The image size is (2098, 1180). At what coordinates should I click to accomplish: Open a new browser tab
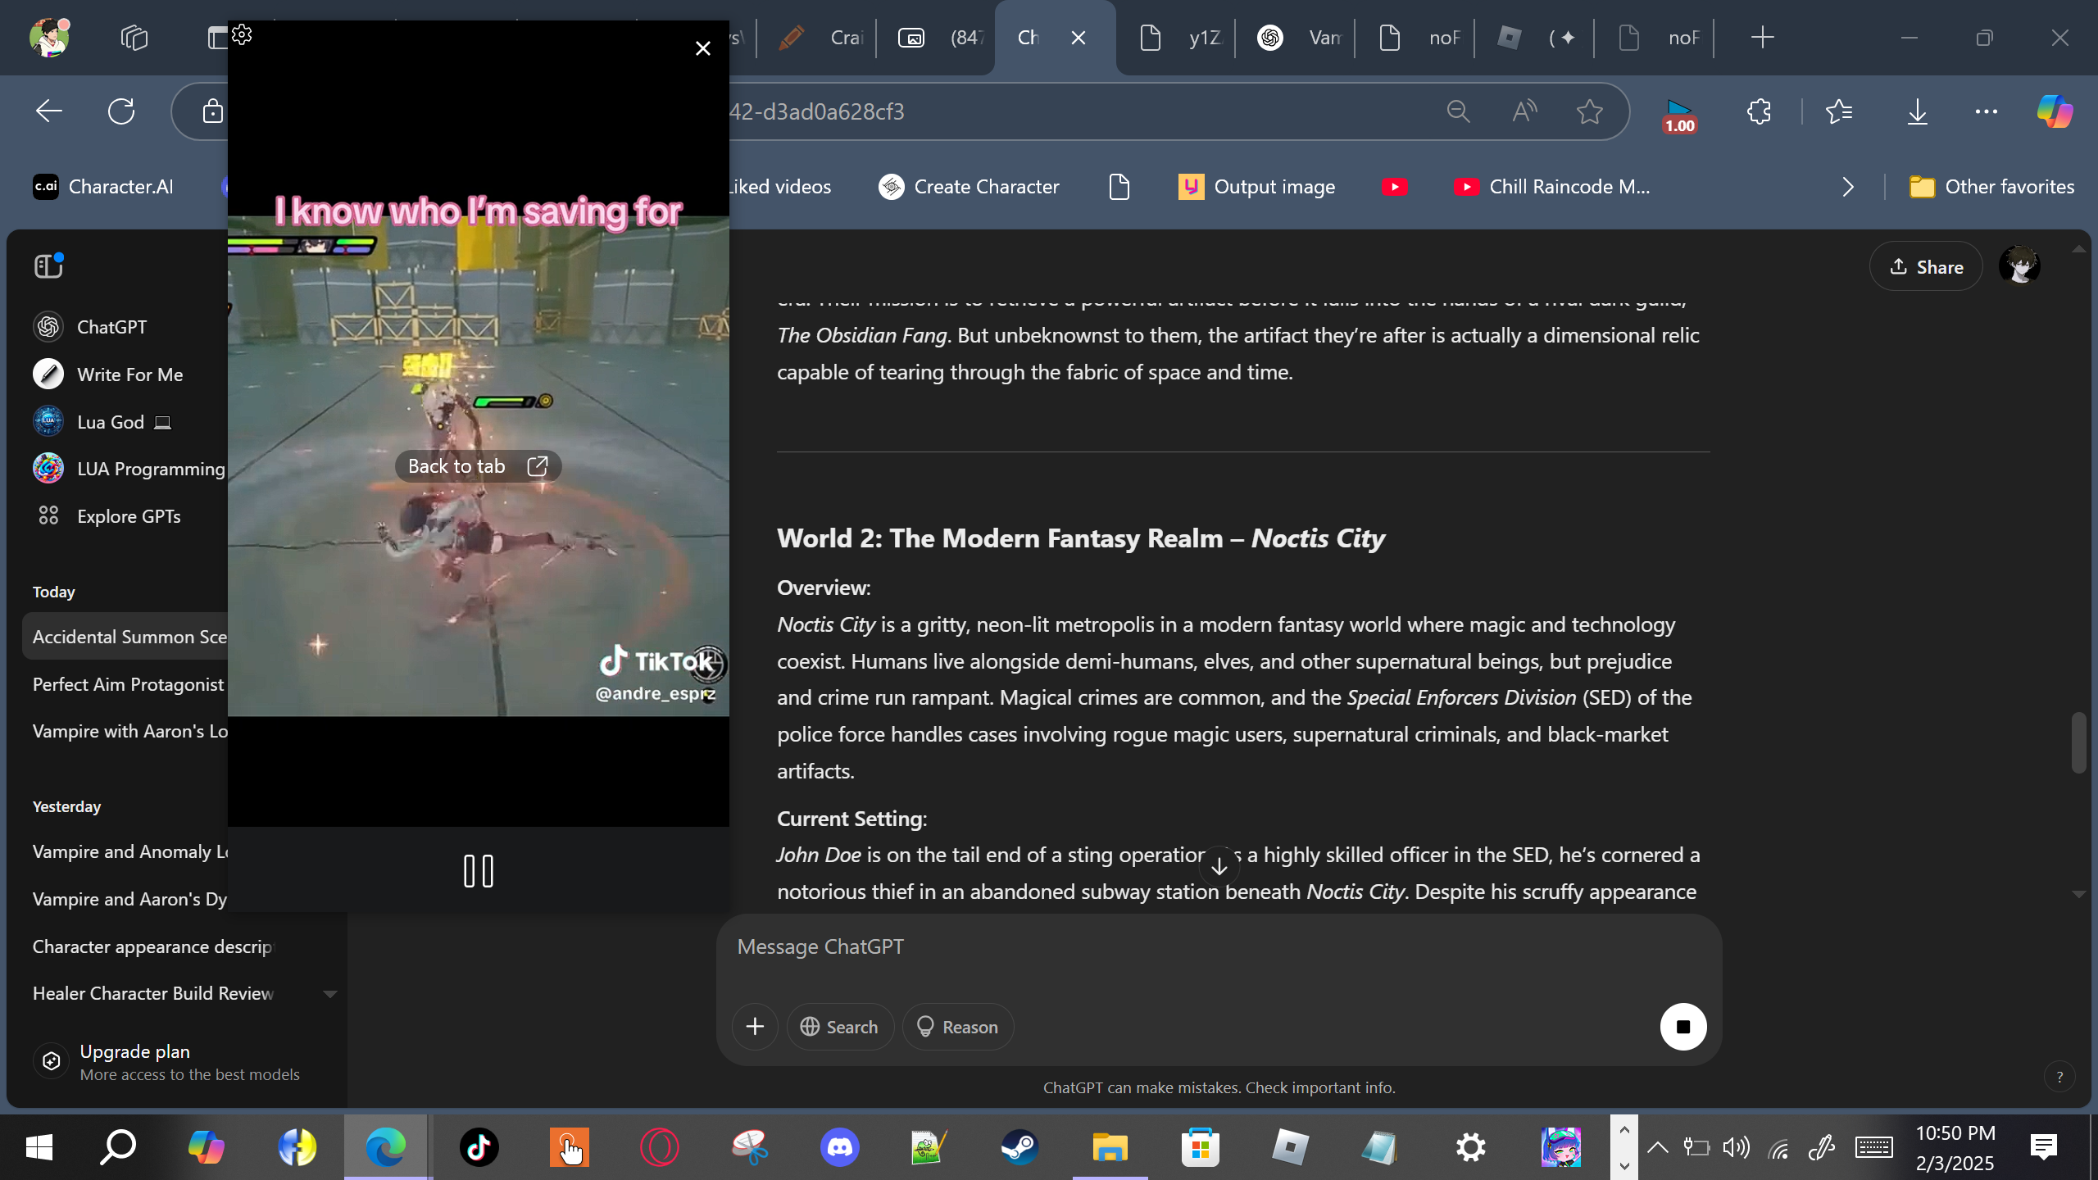tap(1762, 38)
